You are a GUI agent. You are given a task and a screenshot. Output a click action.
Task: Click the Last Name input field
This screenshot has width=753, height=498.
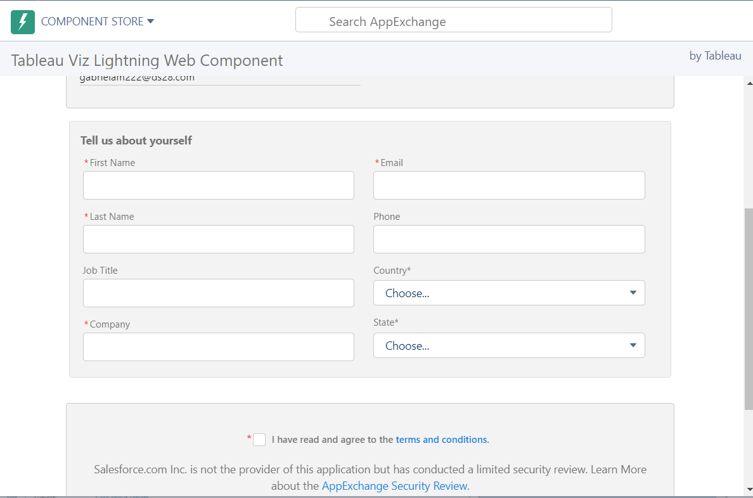click(x=218, y=239)
